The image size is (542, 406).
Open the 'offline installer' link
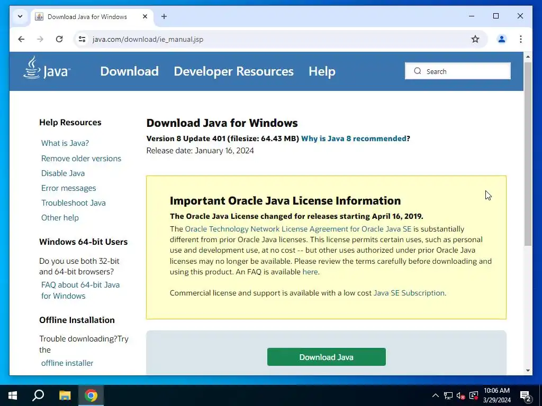click(67, 363)
